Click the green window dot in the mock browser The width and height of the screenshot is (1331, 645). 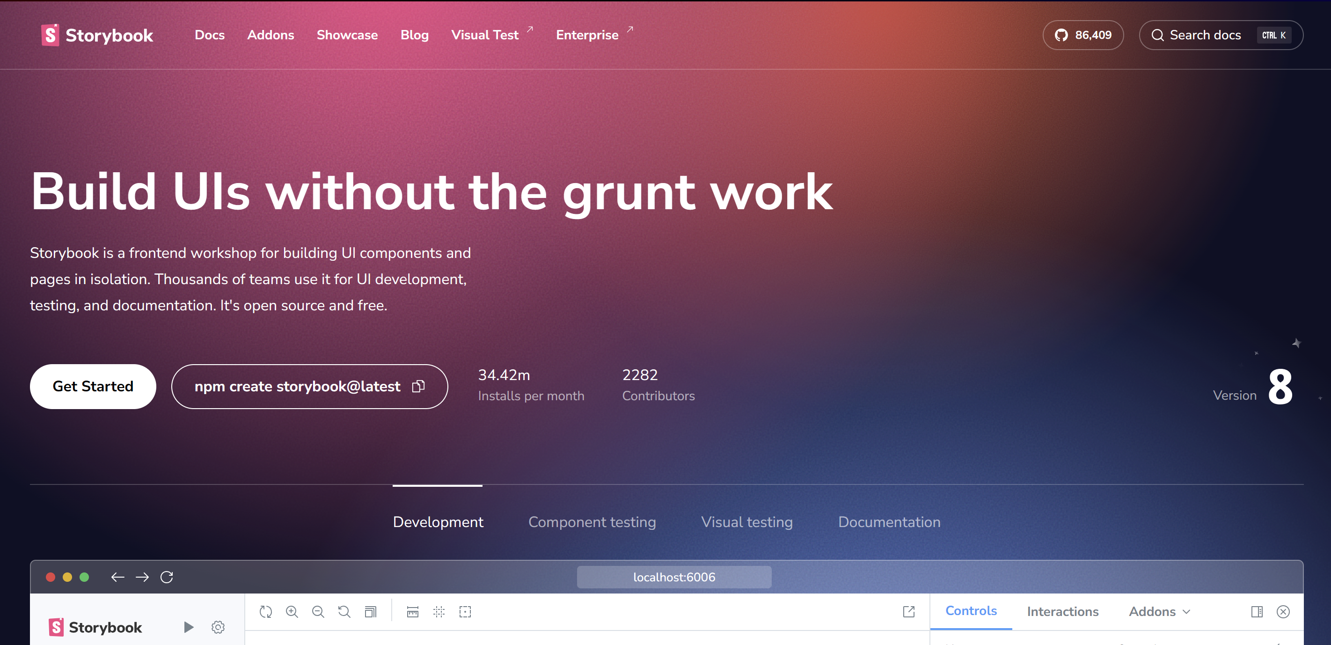84,577
